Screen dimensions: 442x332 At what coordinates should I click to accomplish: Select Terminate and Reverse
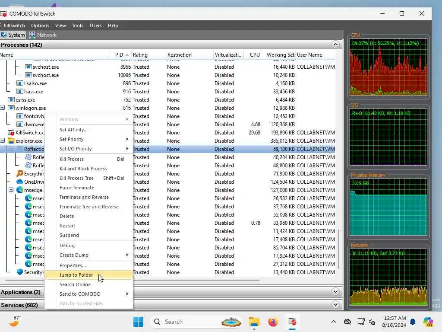(89, 197)
